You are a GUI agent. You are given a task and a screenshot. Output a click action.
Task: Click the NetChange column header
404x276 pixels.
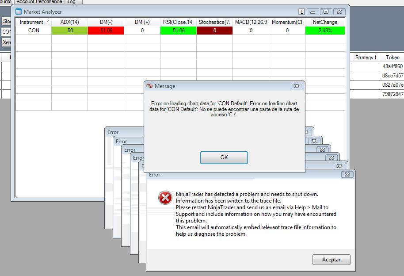[x=325, y=22]
